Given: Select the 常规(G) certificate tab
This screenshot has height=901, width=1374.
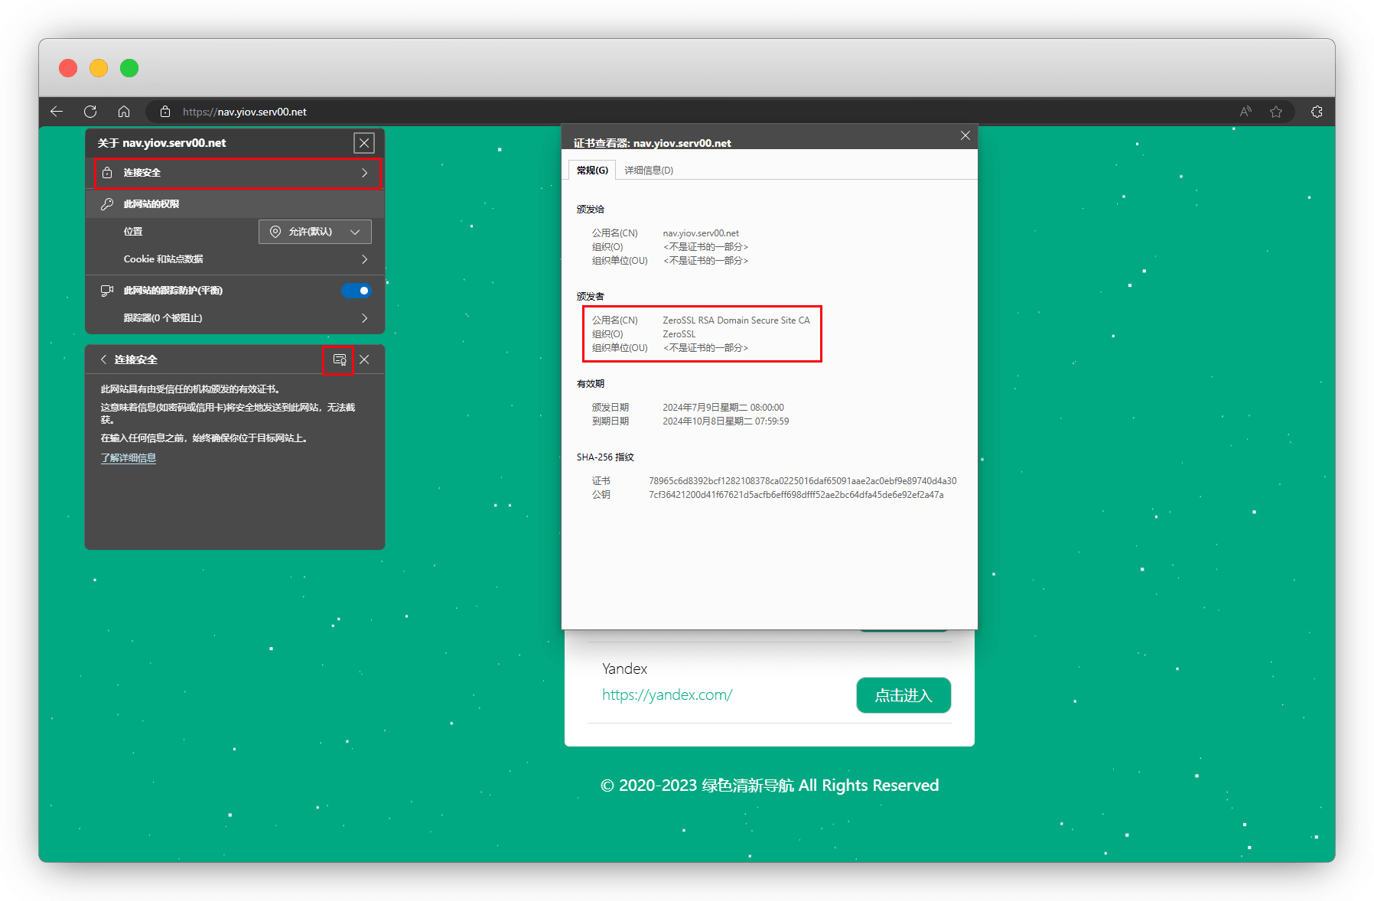Looking at the screenshot, I should (592, 171).
